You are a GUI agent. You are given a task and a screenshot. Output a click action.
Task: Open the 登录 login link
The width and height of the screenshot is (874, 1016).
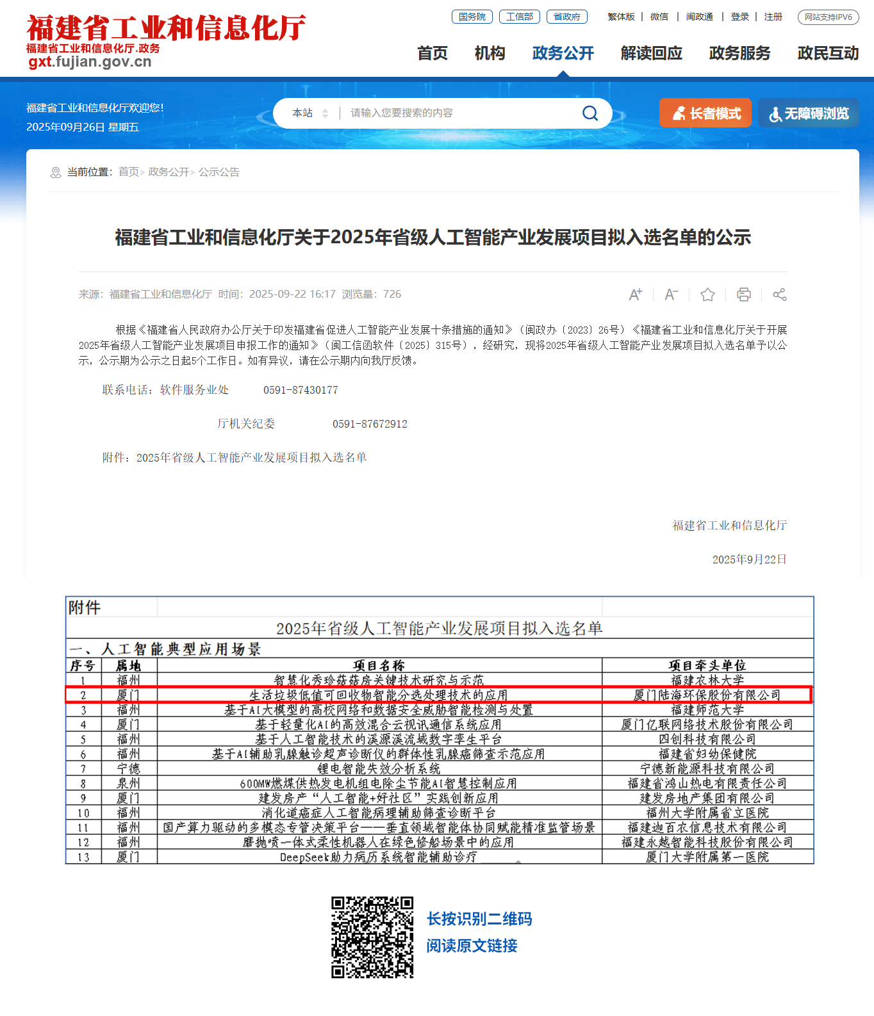pos(740,17)
